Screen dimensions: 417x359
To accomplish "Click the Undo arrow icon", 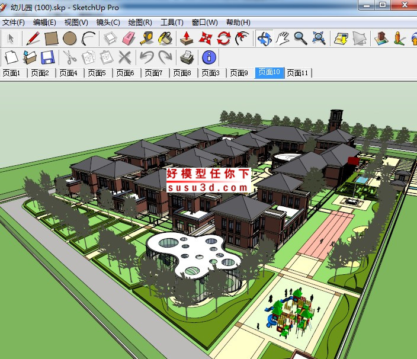I will coord(147,57).
